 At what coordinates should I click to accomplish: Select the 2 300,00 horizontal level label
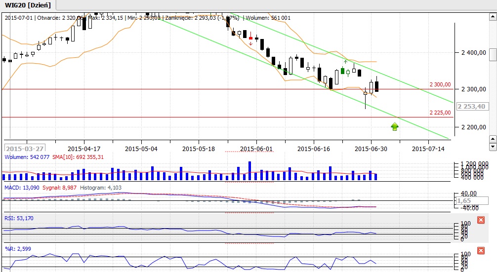(x=440, y=84)
